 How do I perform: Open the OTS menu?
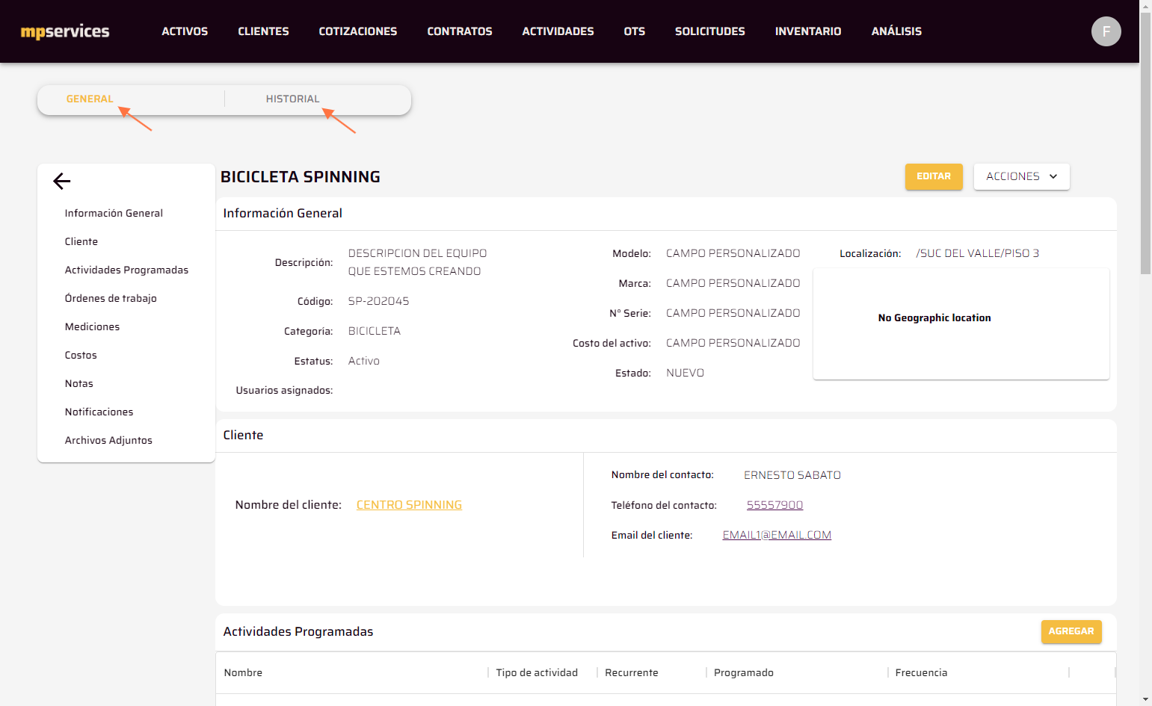coord(635,31)
